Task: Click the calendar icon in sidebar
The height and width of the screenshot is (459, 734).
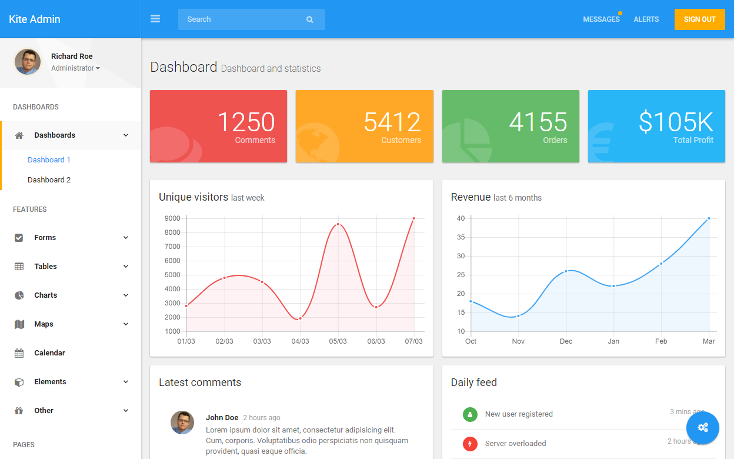Action: [19, 353]
